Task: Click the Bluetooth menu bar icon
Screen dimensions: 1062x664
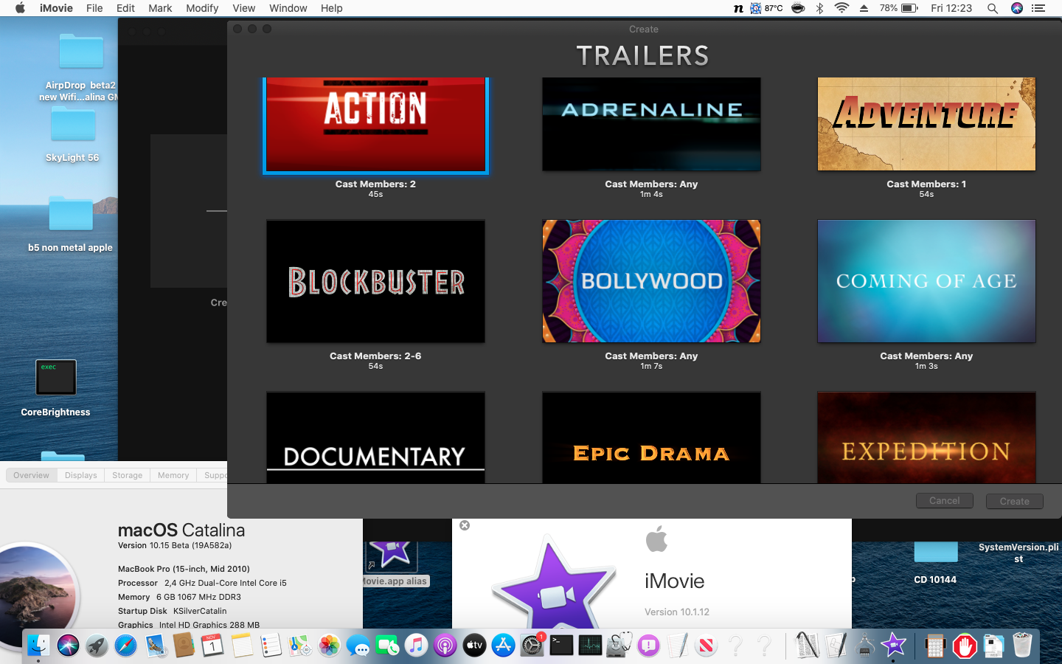Action: click(x=819, y=8)
